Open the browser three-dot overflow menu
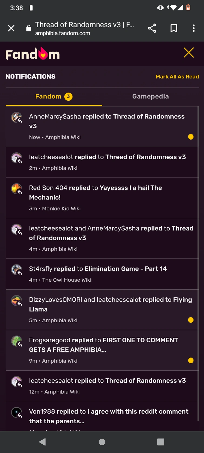Image resolution: width=204 pixels, height=453 pixels. pyautogui.click(x=193, y=28)
